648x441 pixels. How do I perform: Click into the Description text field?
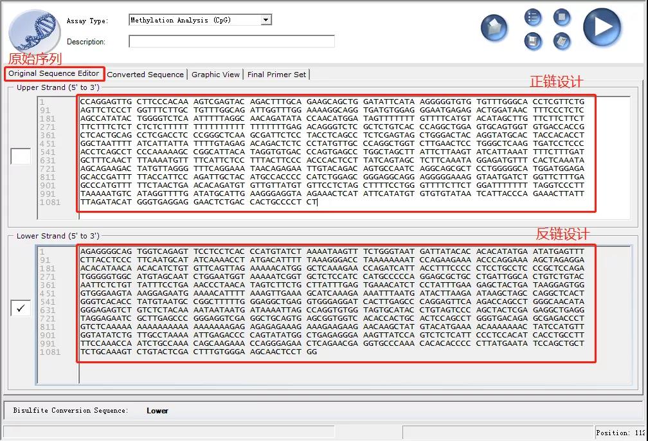point(231,42)
